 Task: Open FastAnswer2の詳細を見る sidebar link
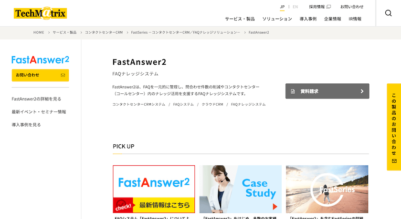point(36,99)
